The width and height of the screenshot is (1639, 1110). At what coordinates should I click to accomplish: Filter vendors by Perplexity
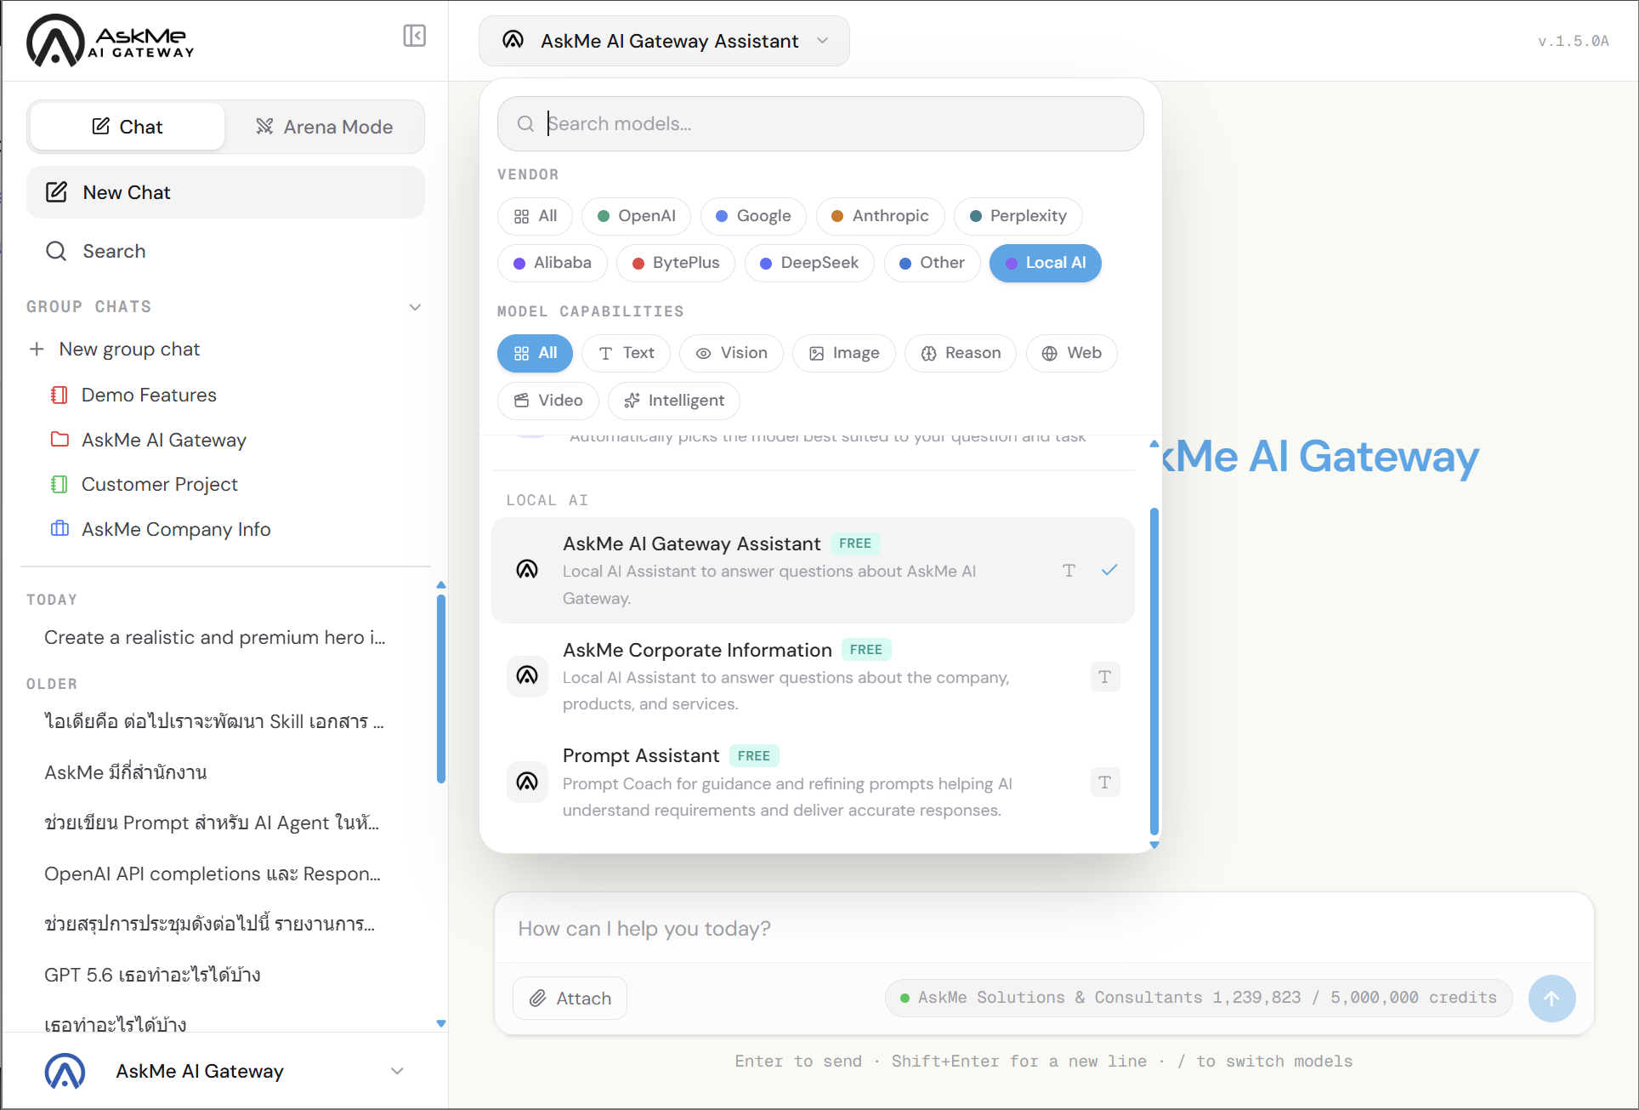pos(1018,216)
